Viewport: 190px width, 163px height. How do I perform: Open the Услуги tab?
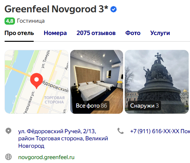[x=160, y=33]
